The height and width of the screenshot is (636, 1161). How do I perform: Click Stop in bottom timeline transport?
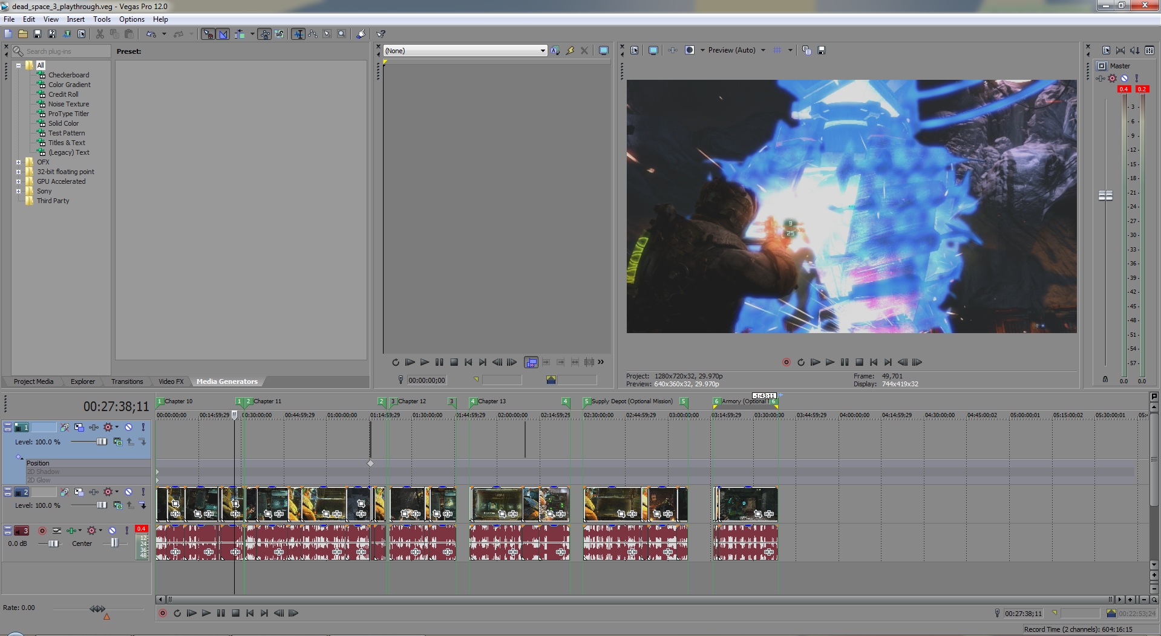(x=236, y=613)
